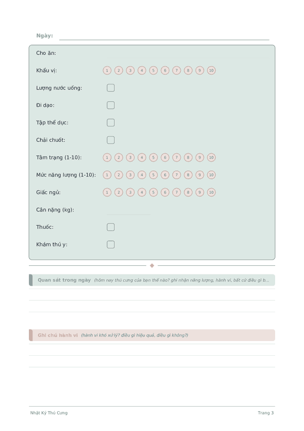
Task: Check the Lượng nước uống checkbox
Action: [110, 88]
